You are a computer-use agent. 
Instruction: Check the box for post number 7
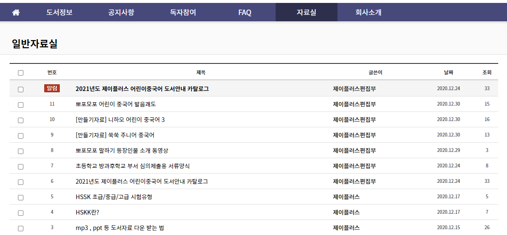pyautogui.click(x=20, y=167)
